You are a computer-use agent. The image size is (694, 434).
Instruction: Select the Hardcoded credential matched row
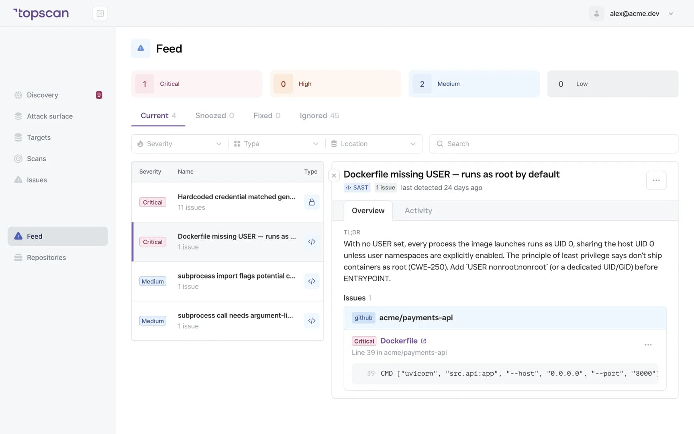point(227,202)
